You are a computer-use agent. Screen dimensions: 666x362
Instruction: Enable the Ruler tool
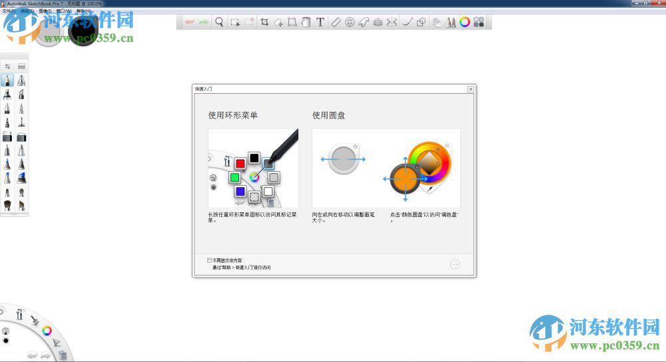[x=336, y=22]
